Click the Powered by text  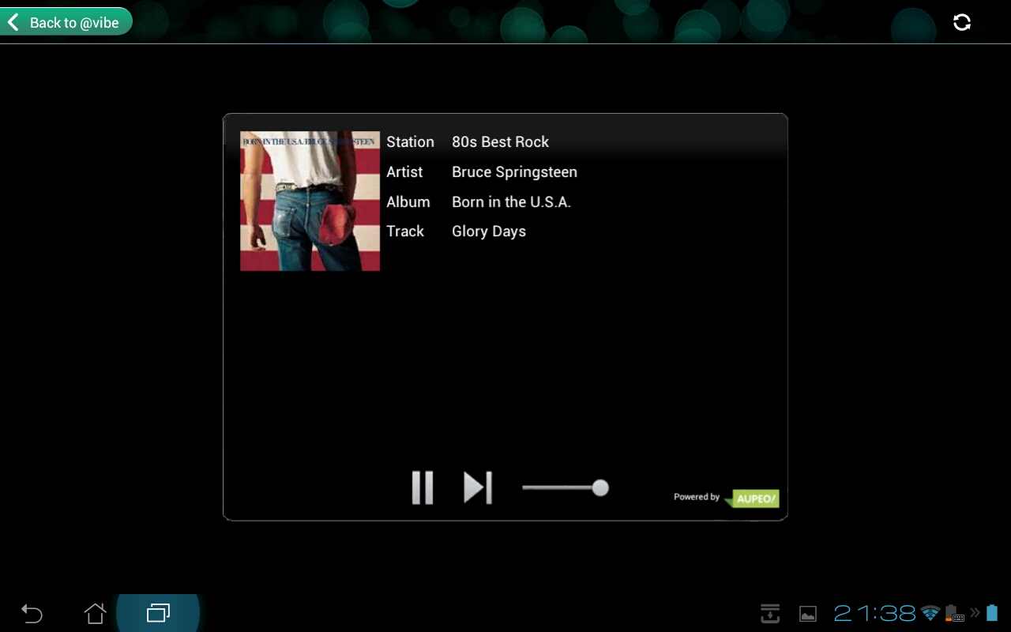point(696,497)
